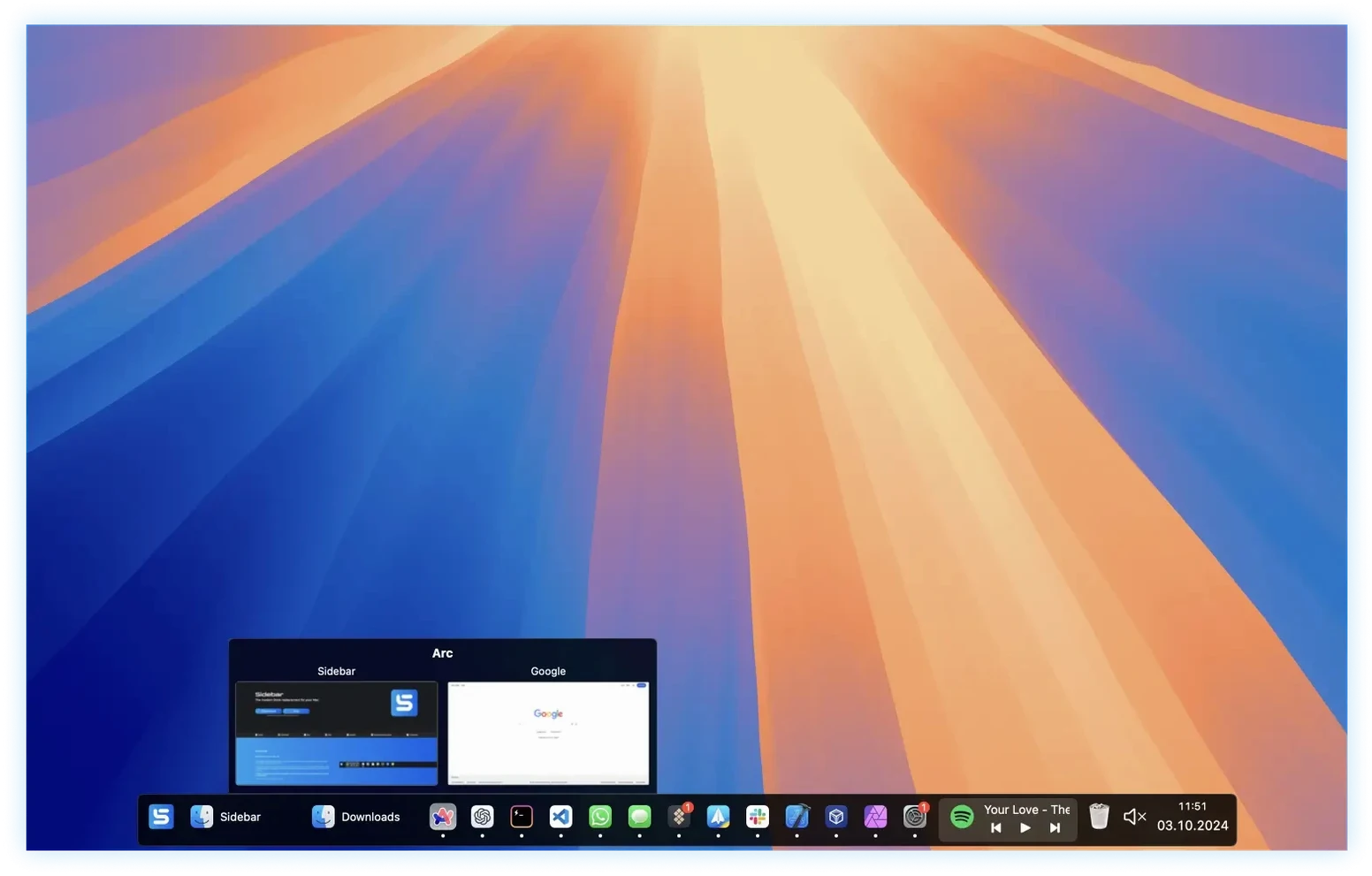Play the current Spotify track
1372x876 pixels.
[x=1025, y=828]
